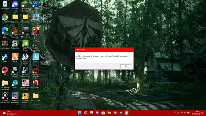Select the Among Us shortcut
Viewport: 206px width, 116px height.
36,32
